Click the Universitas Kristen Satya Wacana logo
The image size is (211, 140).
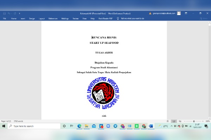pos(103,93)
